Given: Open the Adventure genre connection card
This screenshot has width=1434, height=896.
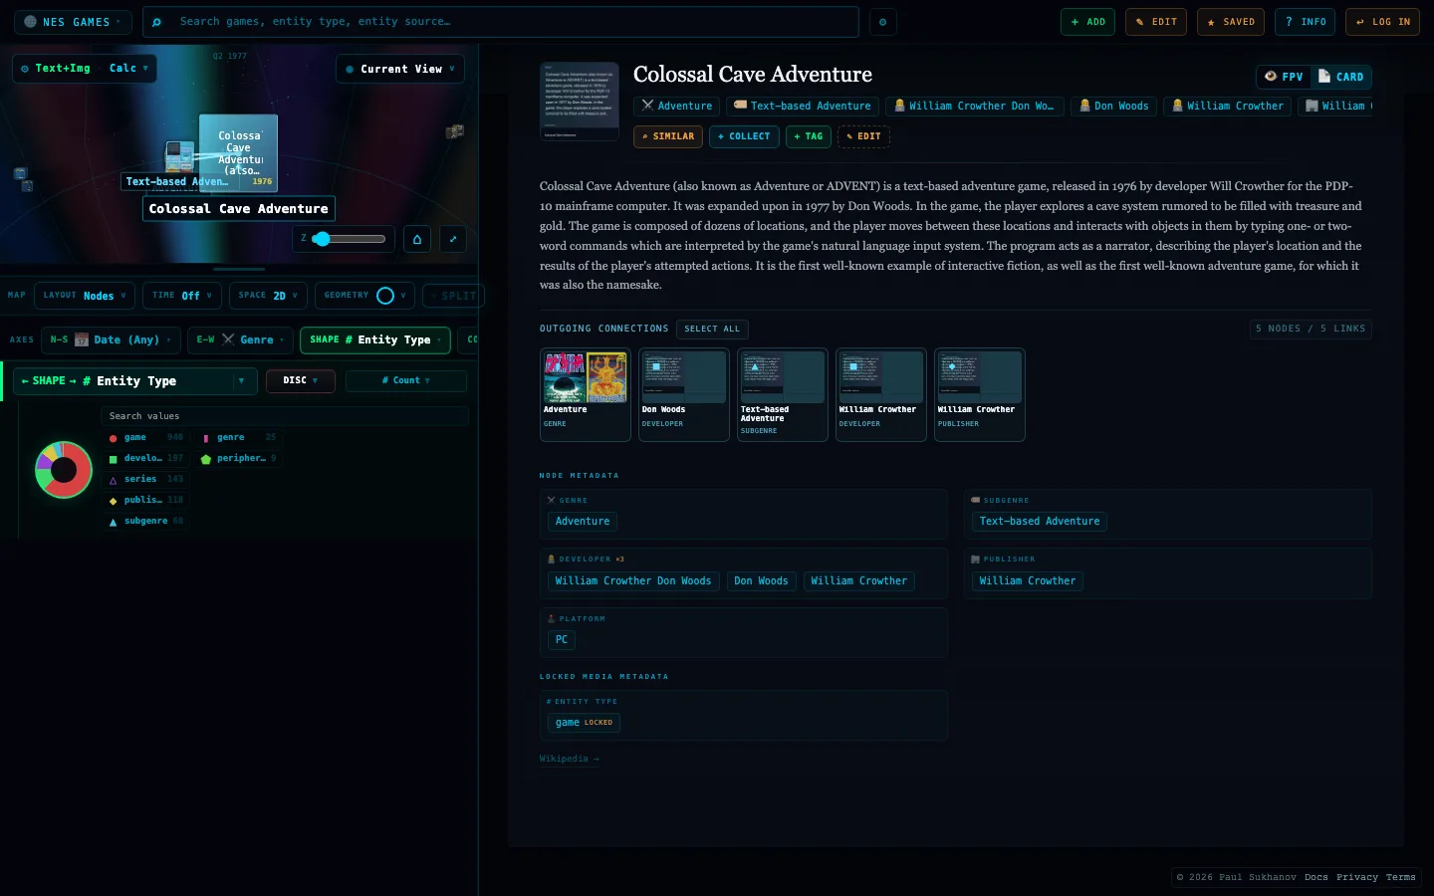Looking at the screenshot, I should pyautogui.click(x=586, y=394).
